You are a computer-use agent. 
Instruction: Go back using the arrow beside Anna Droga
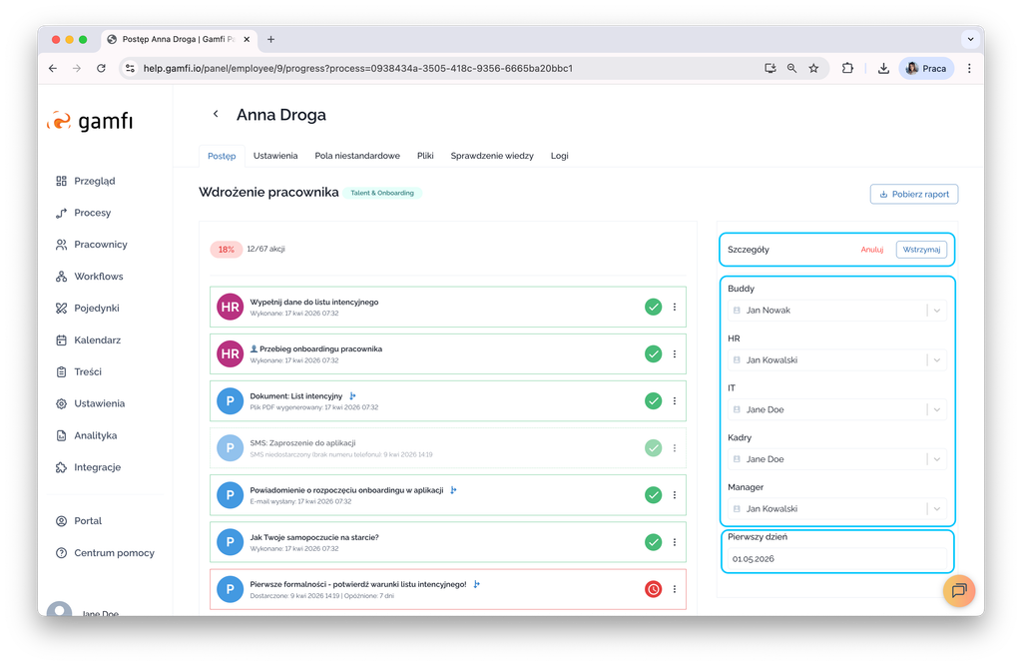click(216, 115)
